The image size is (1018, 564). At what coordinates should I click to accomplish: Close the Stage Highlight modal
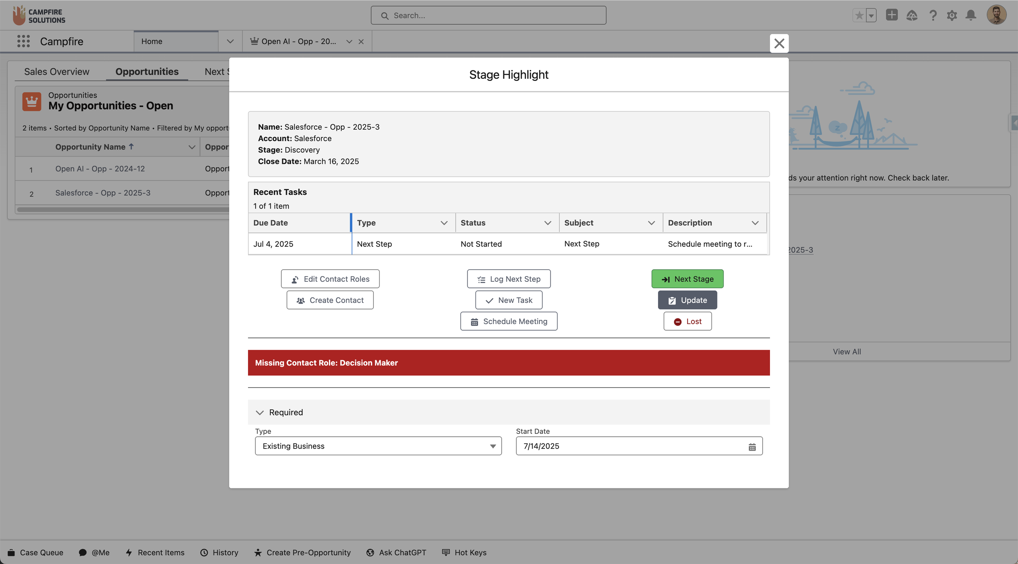coord(779,43)
